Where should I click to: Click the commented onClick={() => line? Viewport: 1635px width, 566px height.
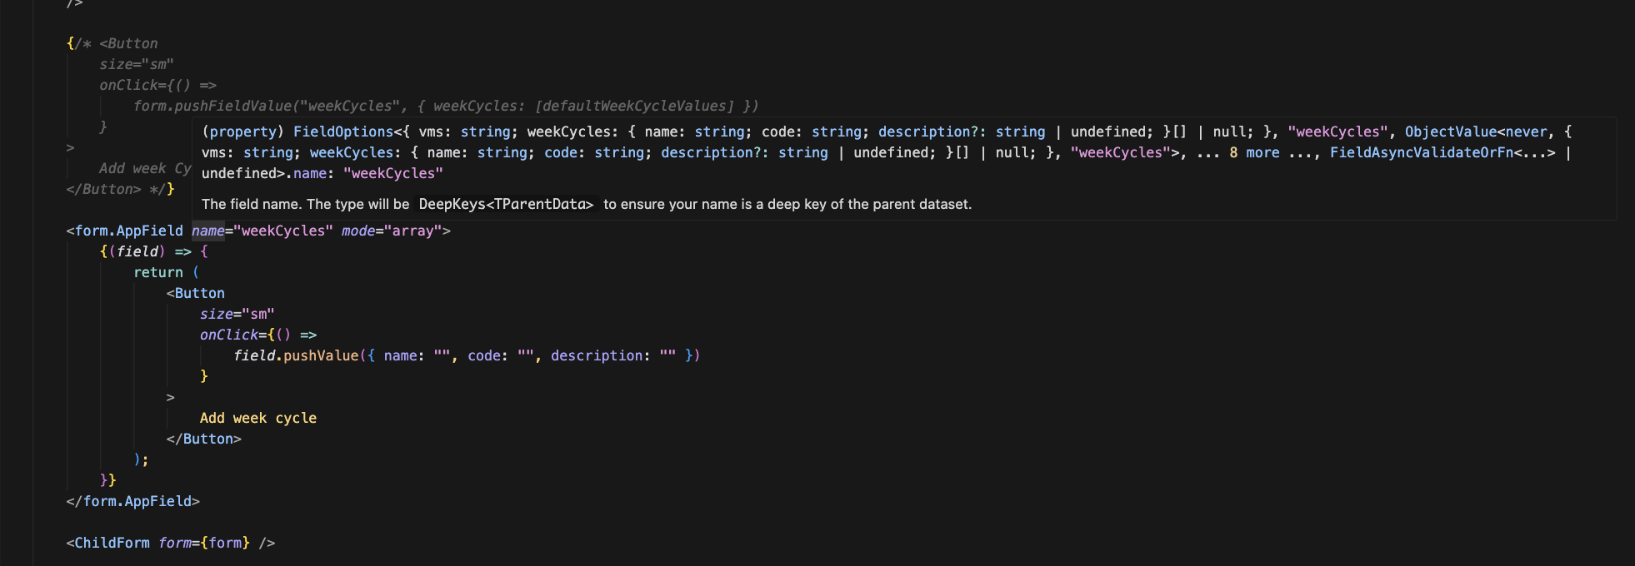[x=158, y=85]
